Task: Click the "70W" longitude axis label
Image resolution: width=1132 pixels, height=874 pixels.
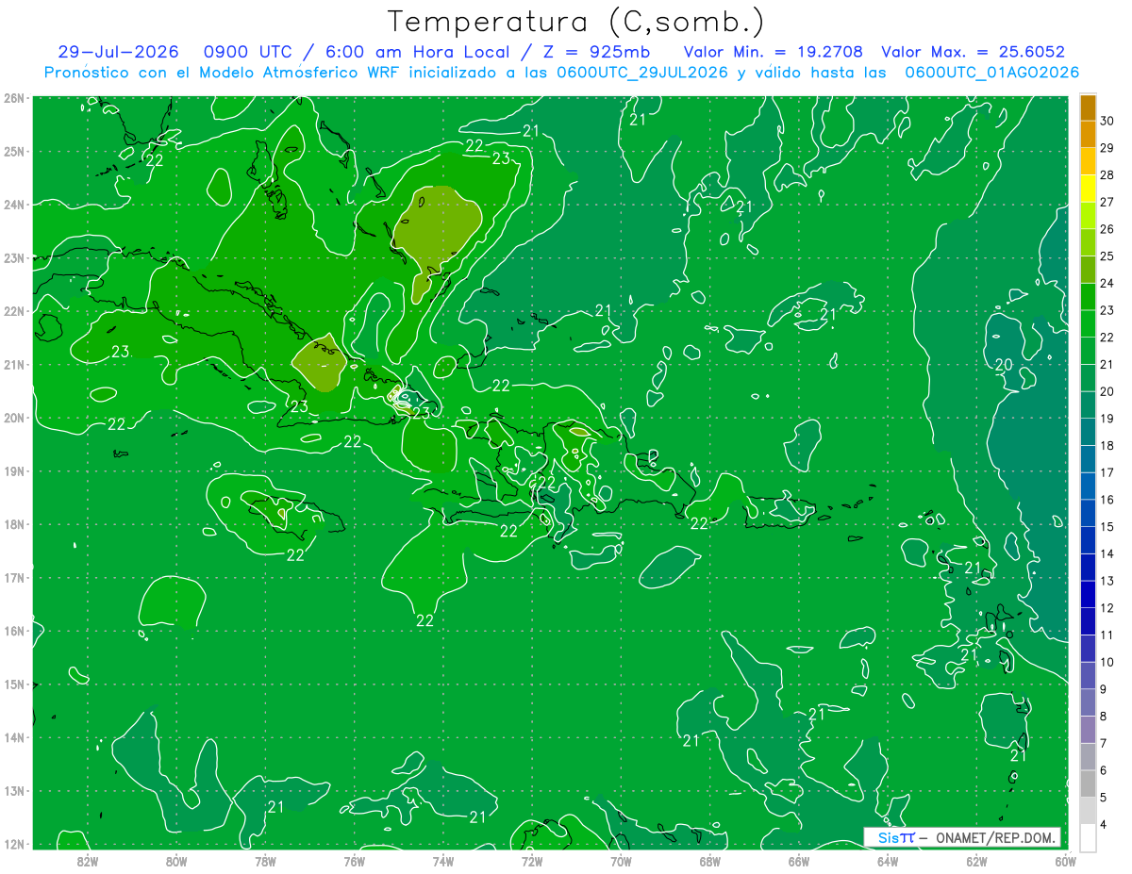Action: (x=621, y=861)
